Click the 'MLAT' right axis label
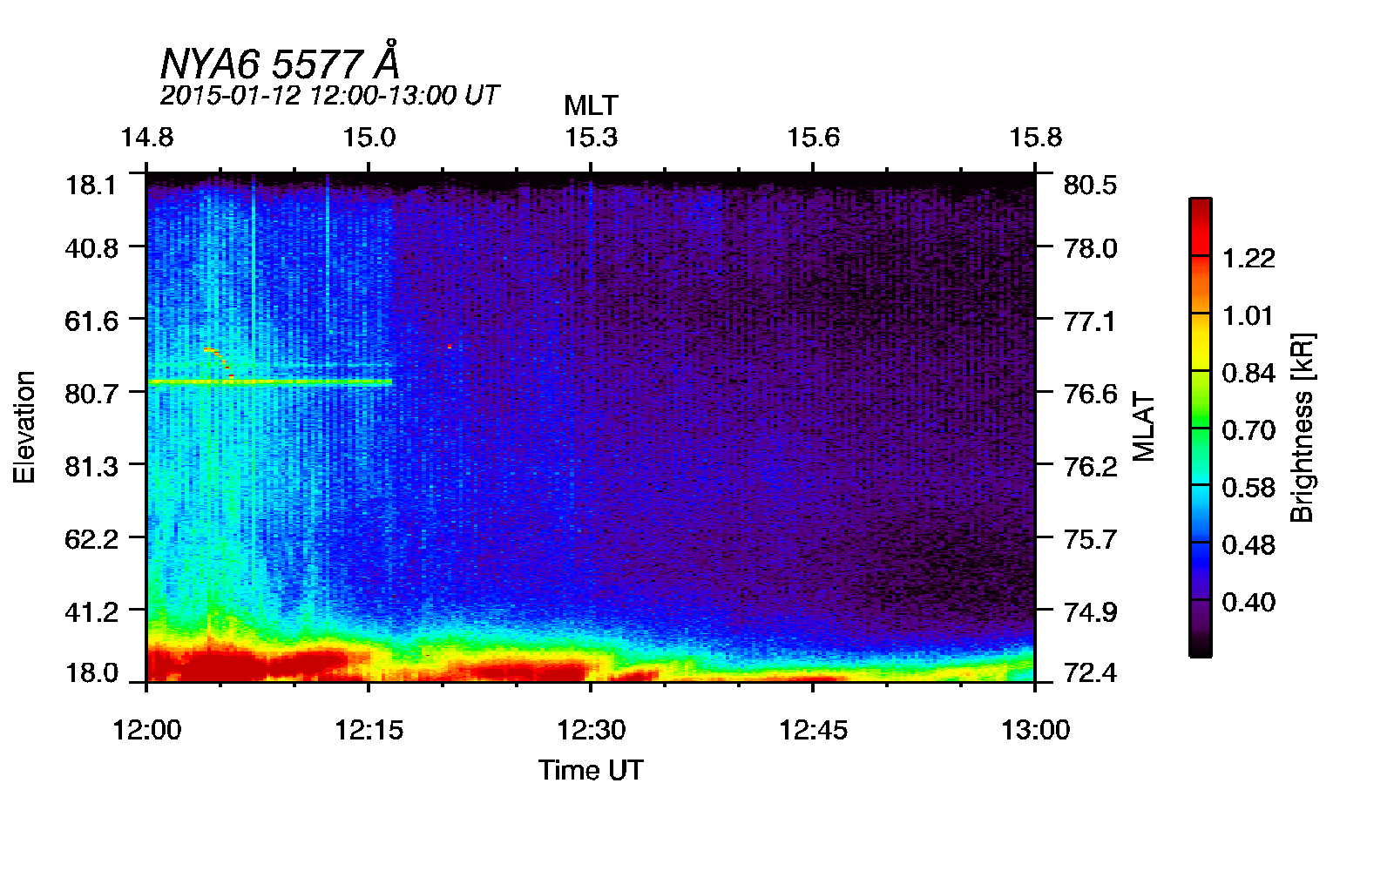Screen dimensions: 1394x871 point(1144,427)
